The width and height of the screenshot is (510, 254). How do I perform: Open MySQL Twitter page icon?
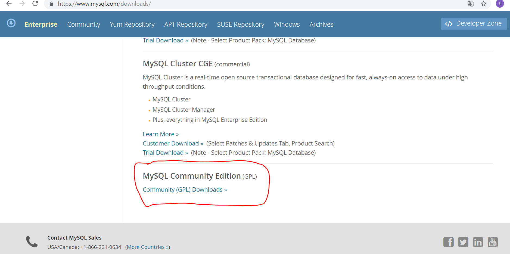463,242
